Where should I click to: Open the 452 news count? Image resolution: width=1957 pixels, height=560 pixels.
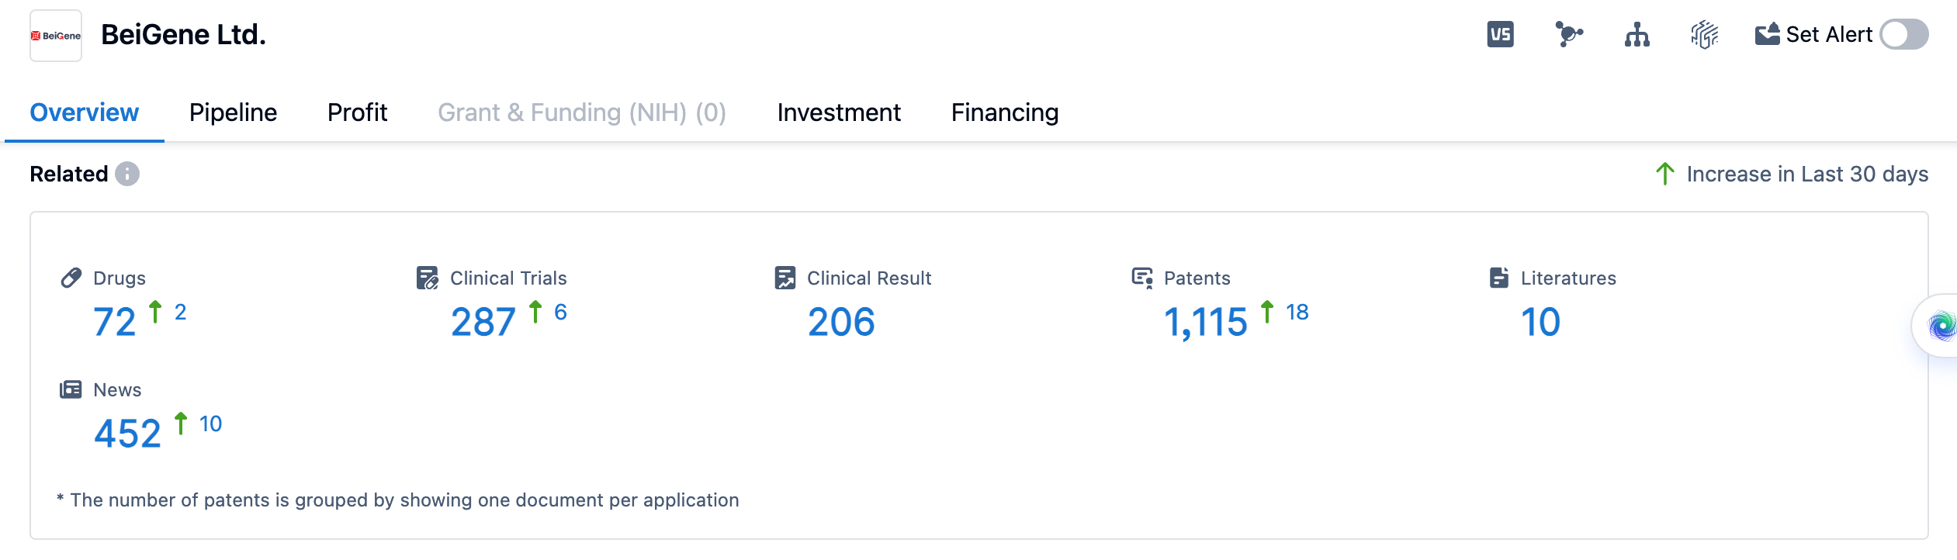(127, 434)
